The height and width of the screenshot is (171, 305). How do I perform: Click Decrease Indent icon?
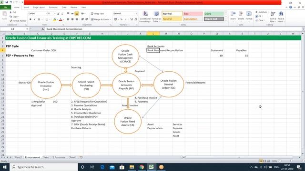(x=82, y=19)
